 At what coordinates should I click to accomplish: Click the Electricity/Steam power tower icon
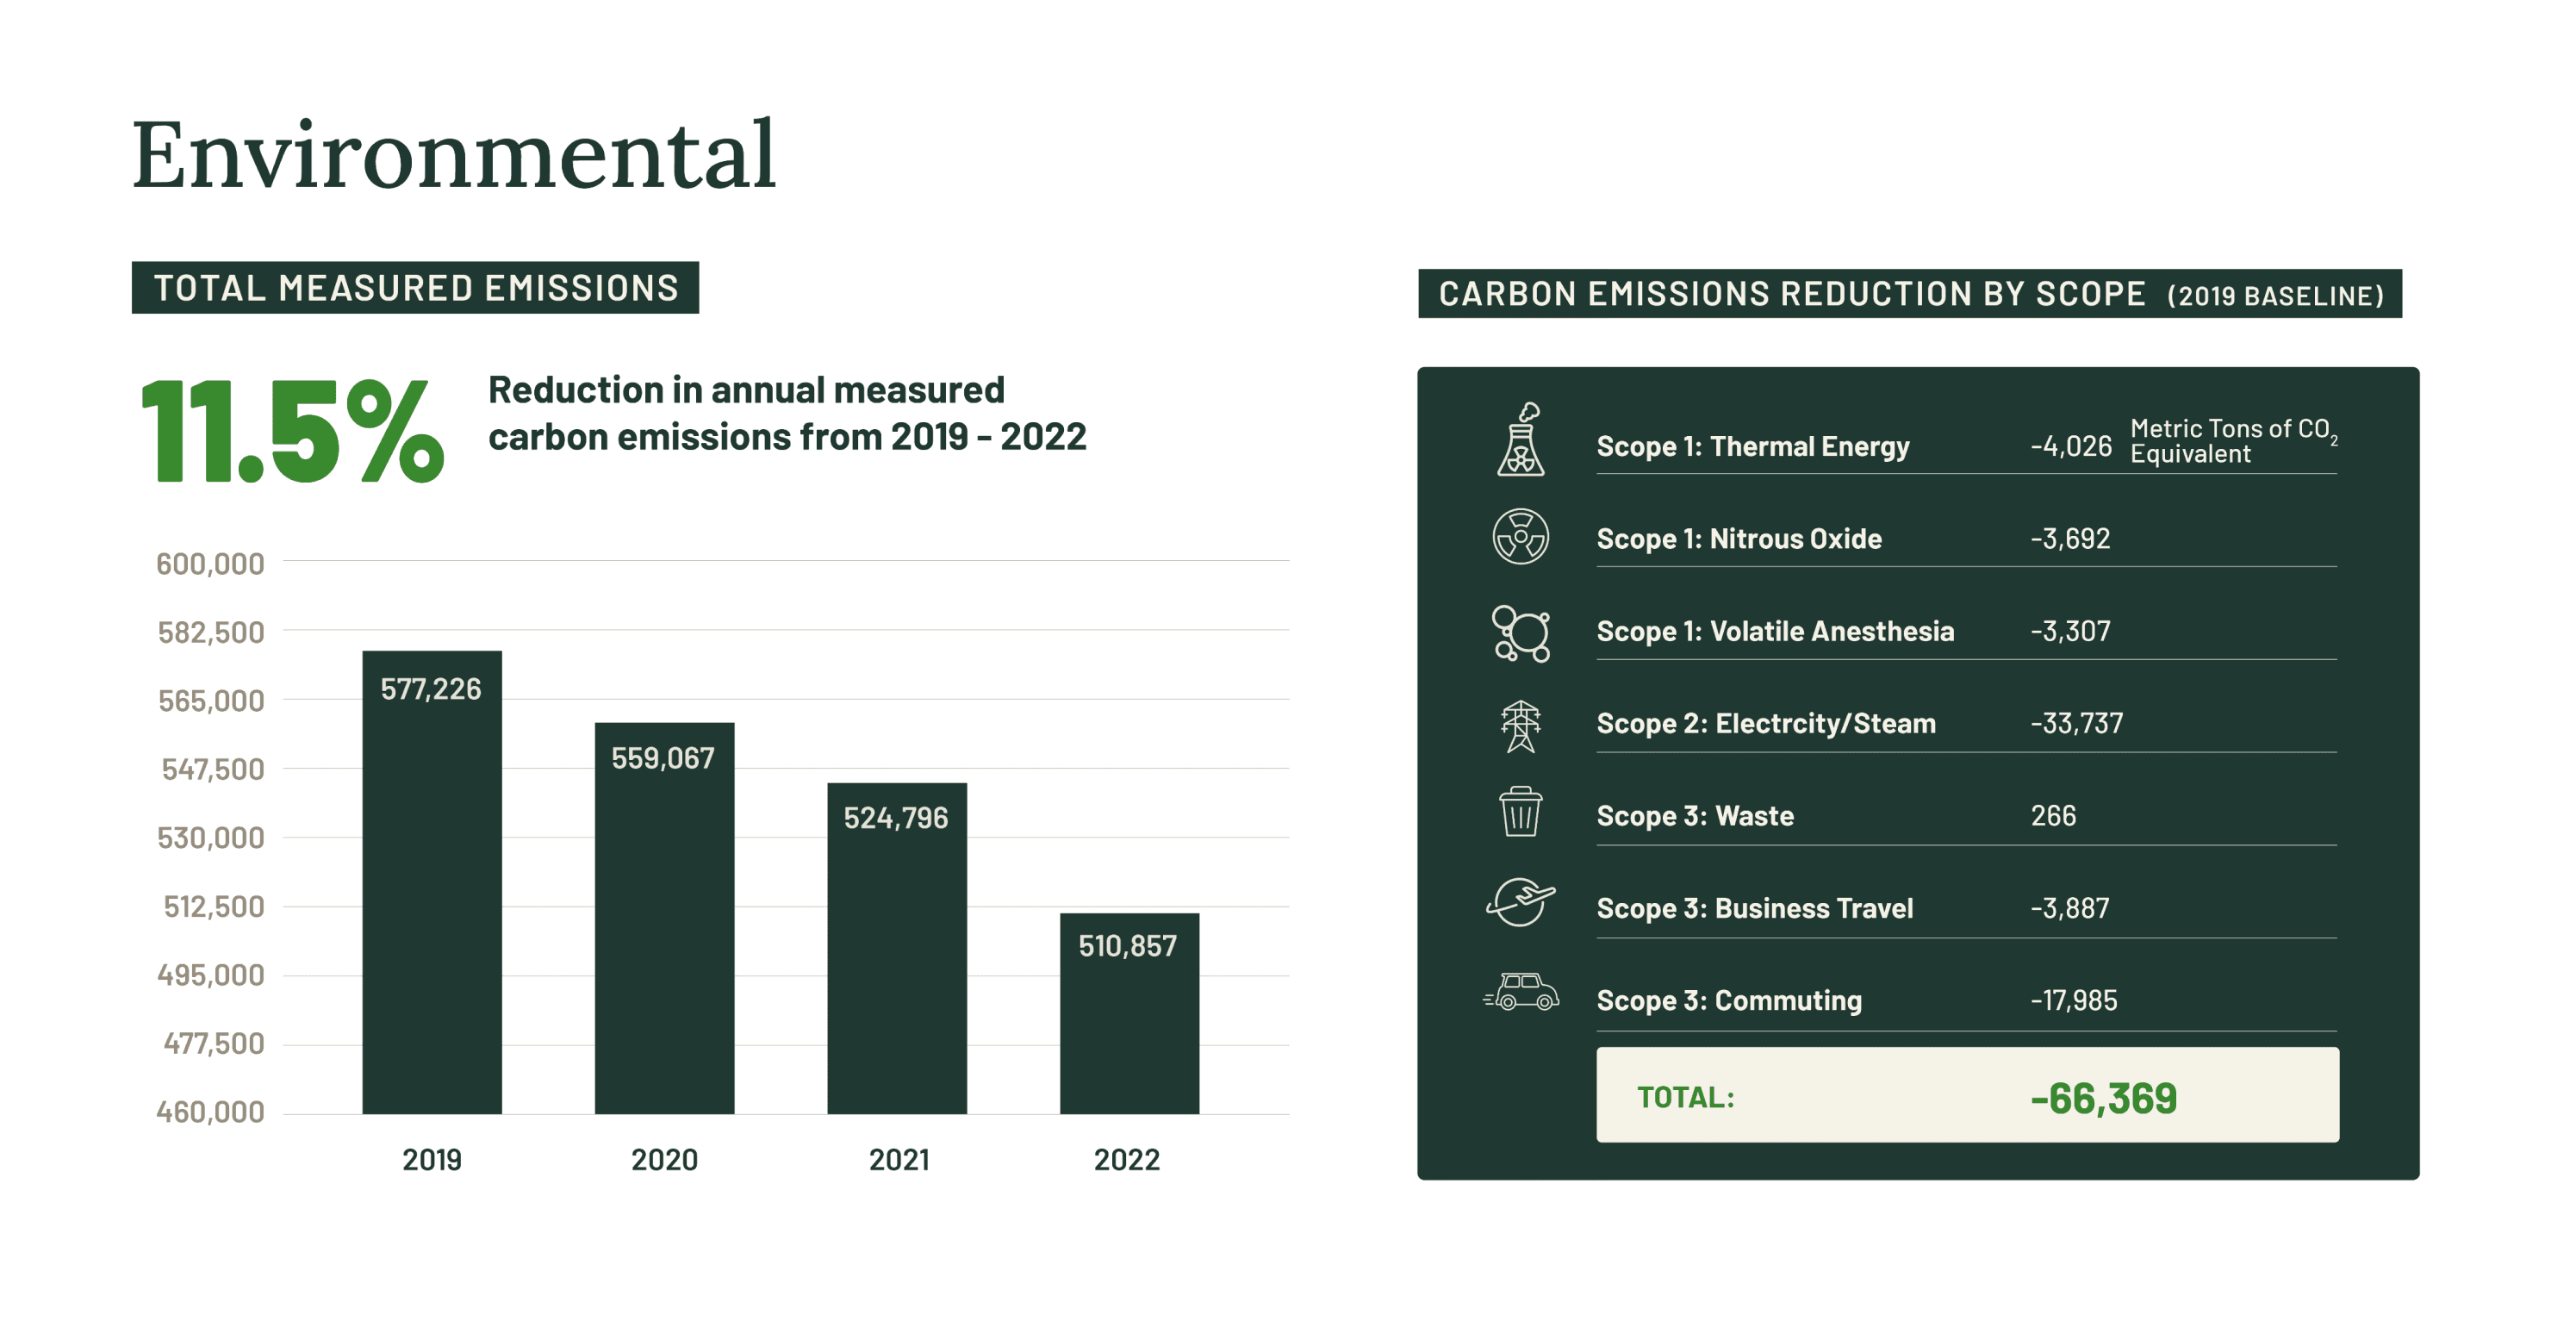(1520, 725)
